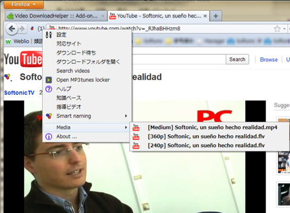The image size is (290, 213).
Task: Click the YouTube icon beside the [360p] entry
Action: [x=136, y=136]
